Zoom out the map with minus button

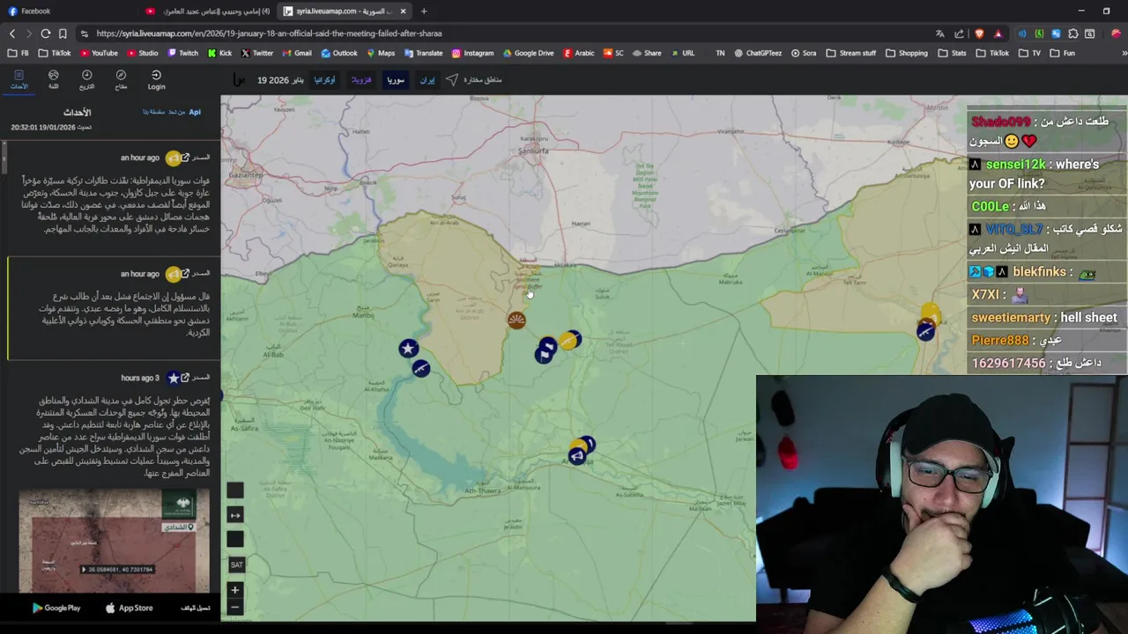click(x=234, y=607)
